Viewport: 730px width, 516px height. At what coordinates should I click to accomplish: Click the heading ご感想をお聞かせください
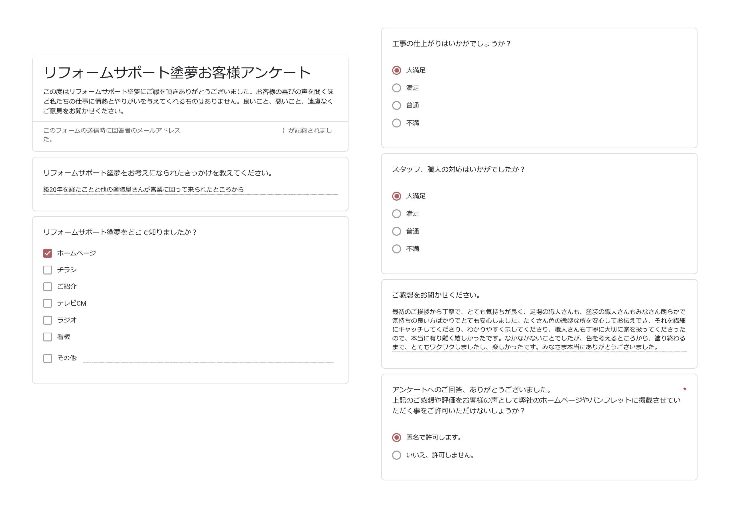pos(436,295)
